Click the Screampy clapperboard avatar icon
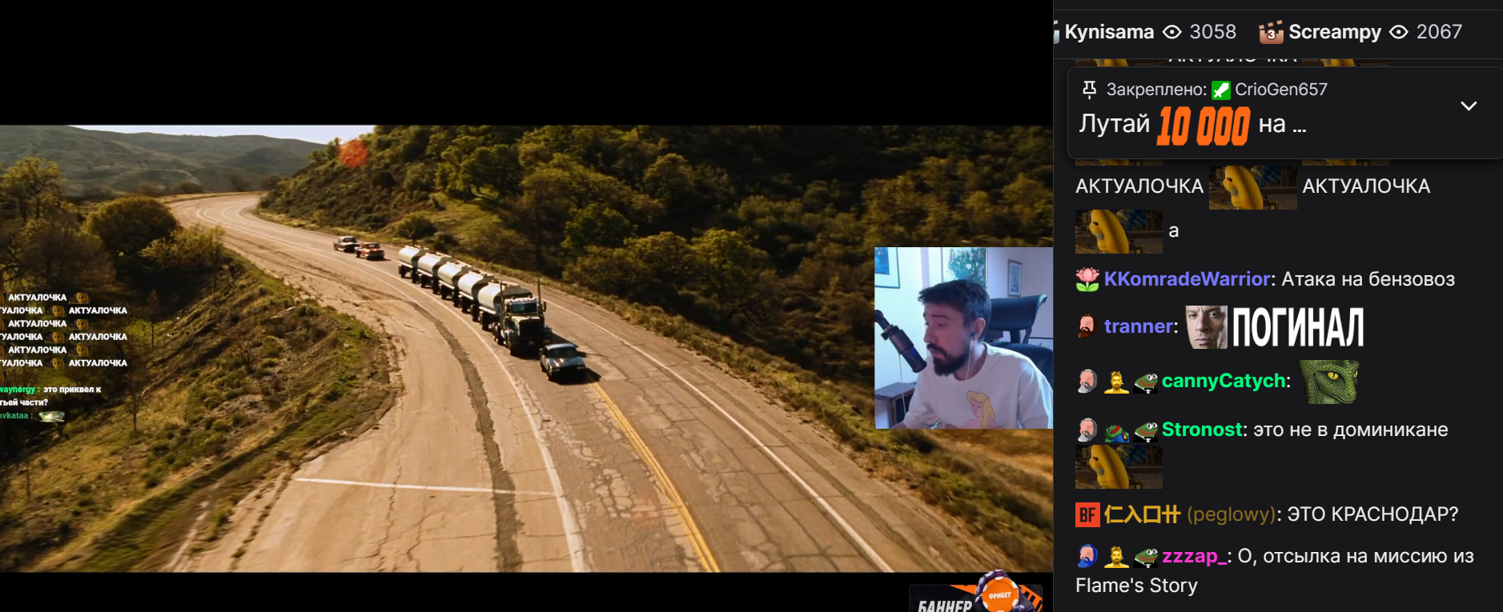The width and height of the screenshot is (1503, 612). 1271,32
